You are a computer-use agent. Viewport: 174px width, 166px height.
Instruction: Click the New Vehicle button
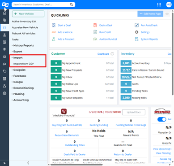[x=28, y=14]
